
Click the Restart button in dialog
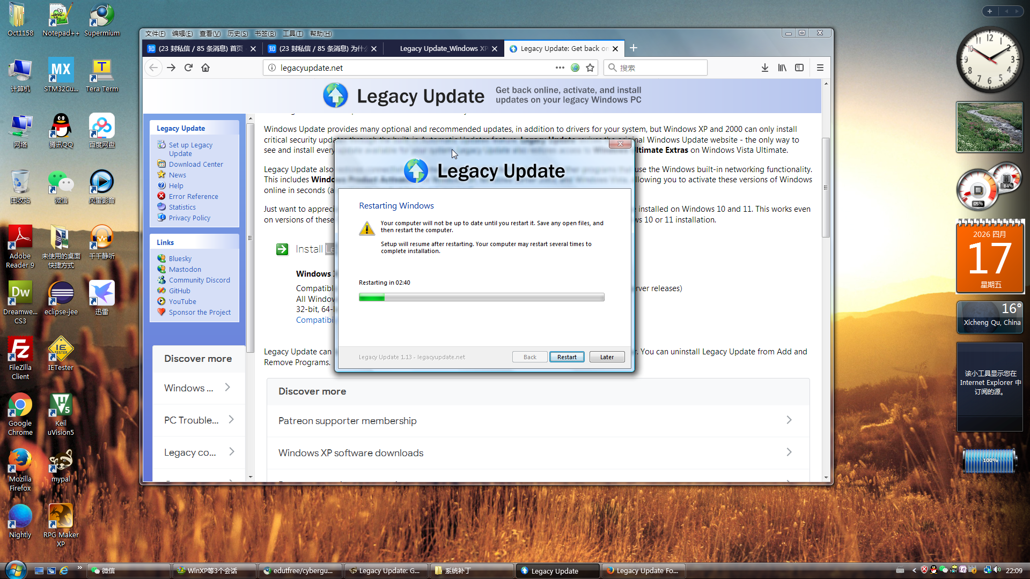click(566, 357)
